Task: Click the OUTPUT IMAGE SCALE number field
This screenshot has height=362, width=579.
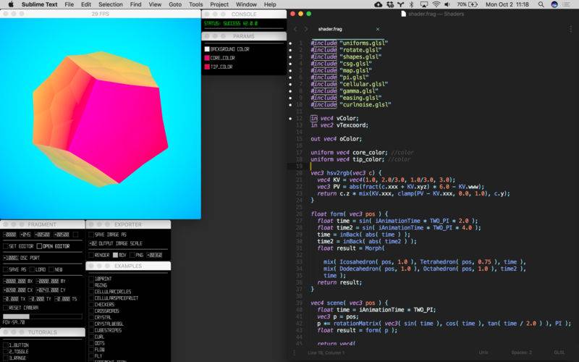Action: pos(93,243)
